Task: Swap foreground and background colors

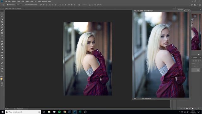Action: point(3,77)
